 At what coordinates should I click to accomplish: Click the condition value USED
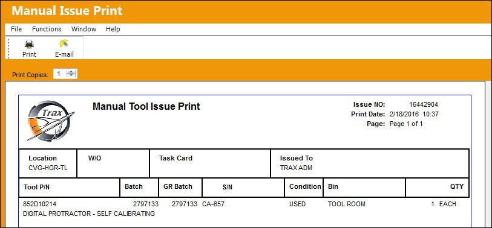coord(298,204)
